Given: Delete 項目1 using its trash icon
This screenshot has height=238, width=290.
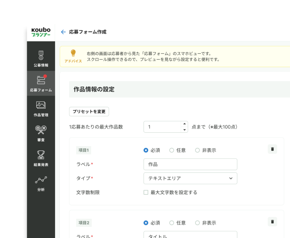Looking at the screenshot, I should tap(272, 149).
